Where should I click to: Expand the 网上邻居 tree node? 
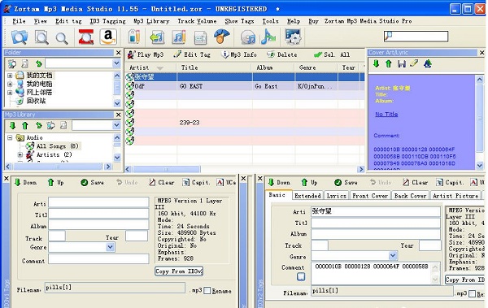[10, 93]
